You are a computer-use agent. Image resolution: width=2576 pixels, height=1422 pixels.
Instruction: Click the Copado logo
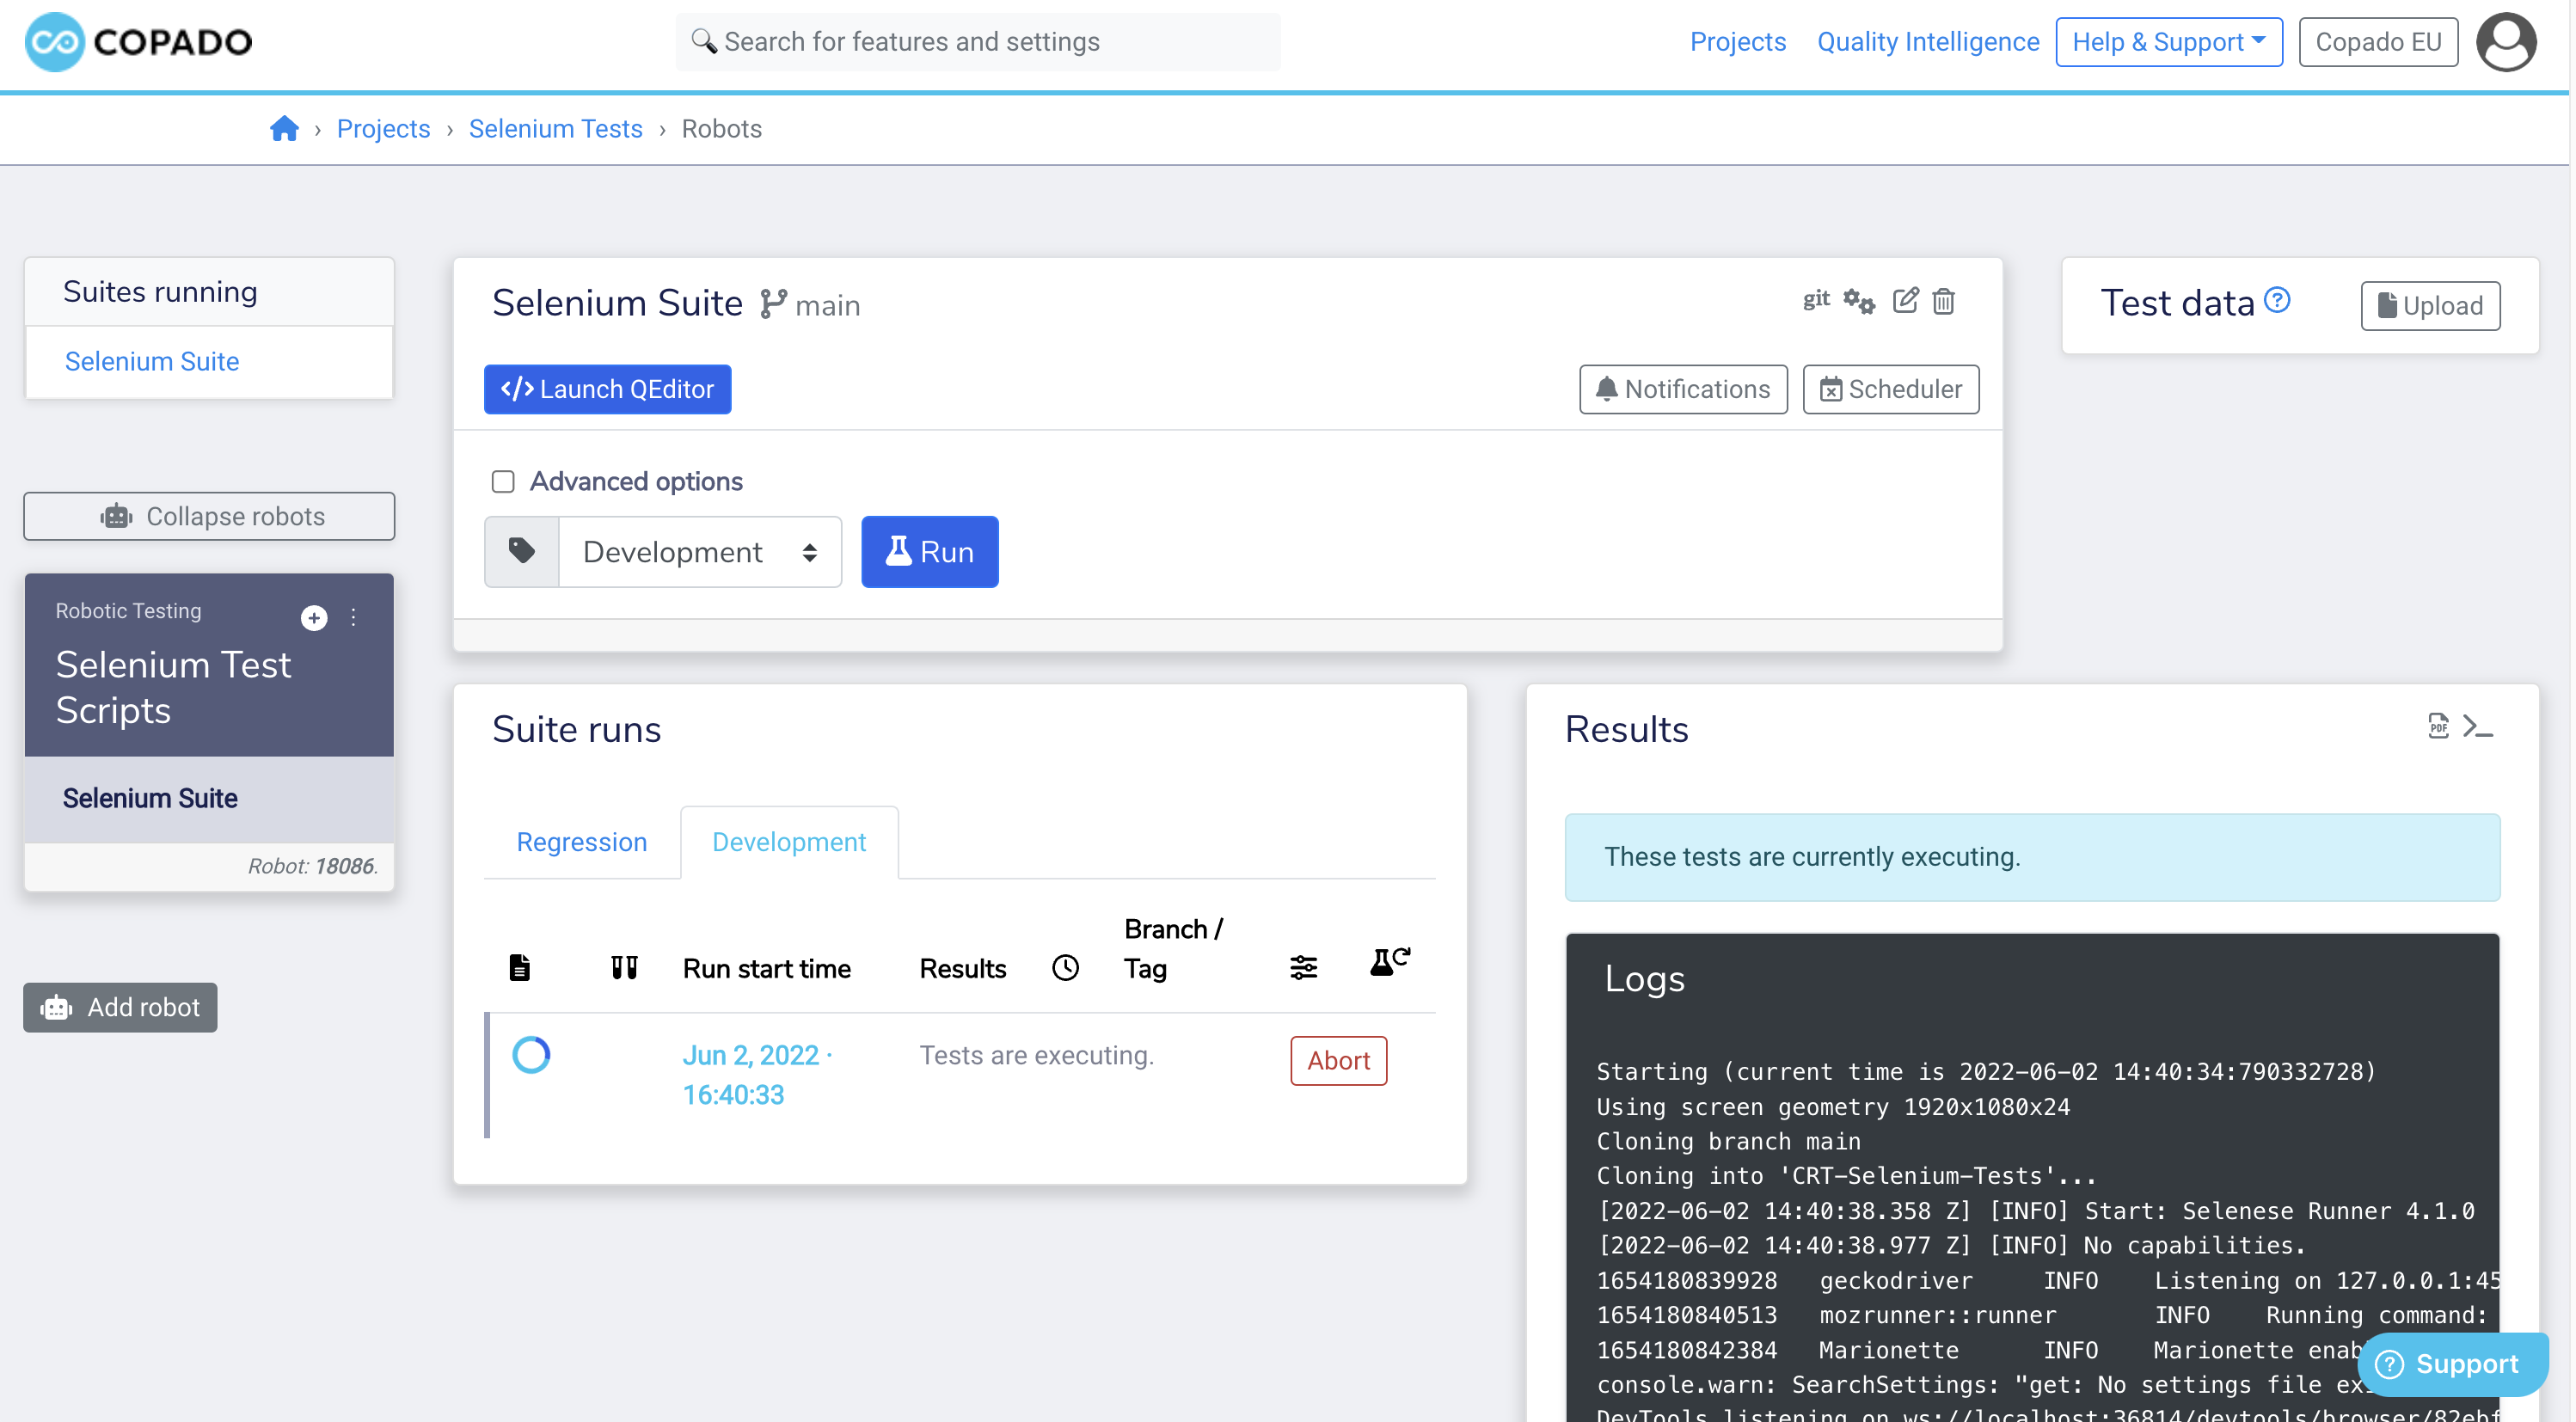coord(138,42)
